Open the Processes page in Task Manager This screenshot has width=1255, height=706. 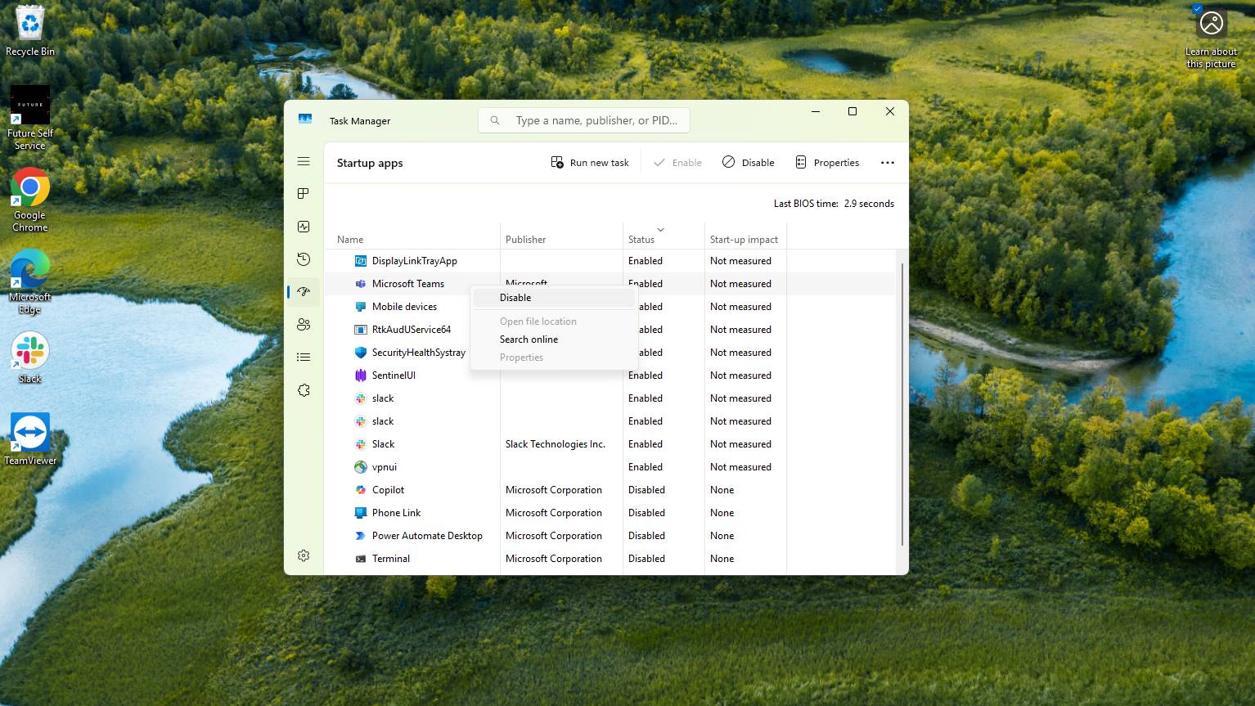tap(304, 194)
